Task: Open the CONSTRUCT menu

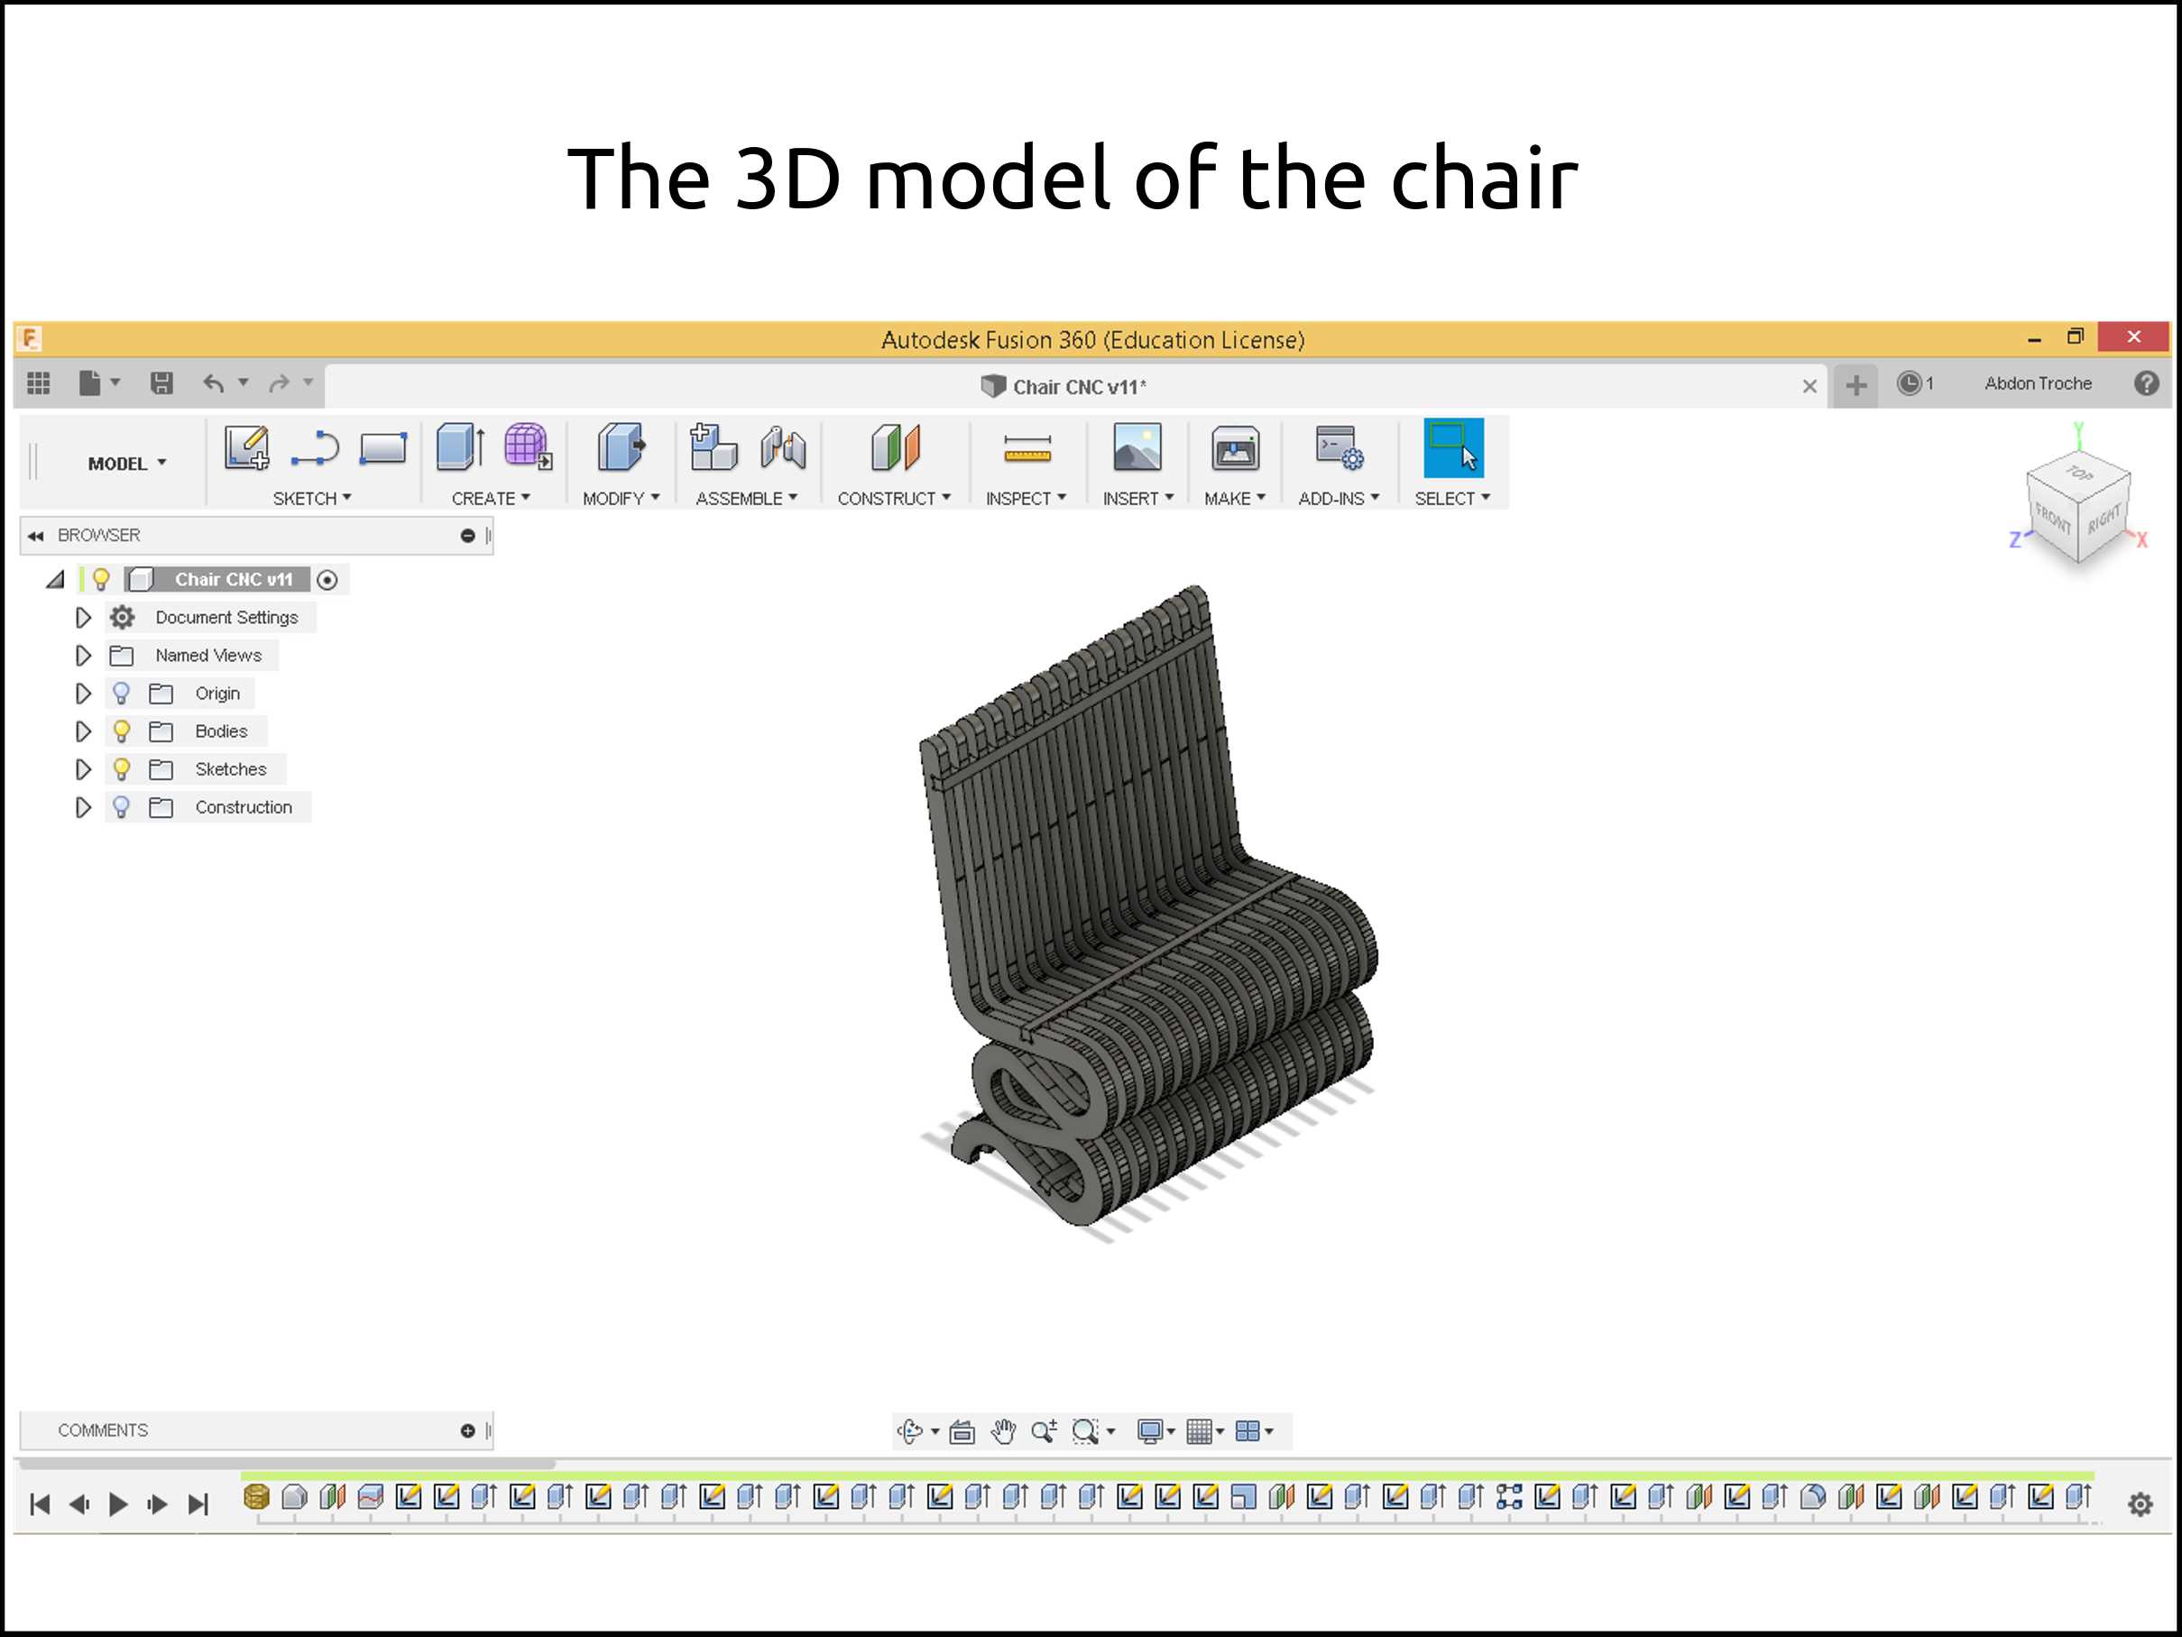Action: coord(894,498)
